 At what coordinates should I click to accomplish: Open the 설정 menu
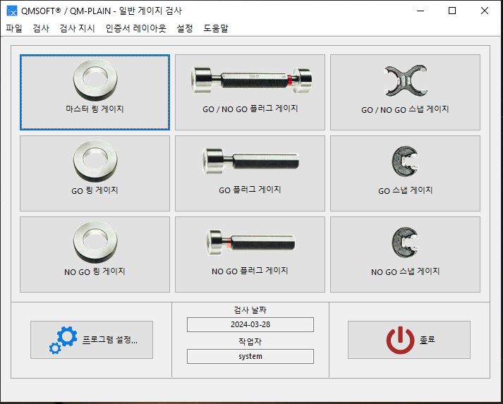pyautogui.click(x=185, y=28)
